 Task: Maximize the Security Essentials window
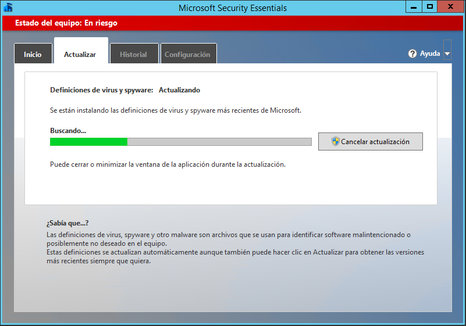pyautogui.click(x=430, y=7)
